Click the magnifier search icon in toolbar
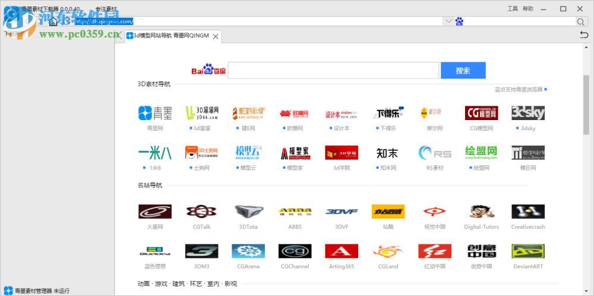The height and width of the screenshot is (296, 594). pyautogui.click(x=580, y=21)
